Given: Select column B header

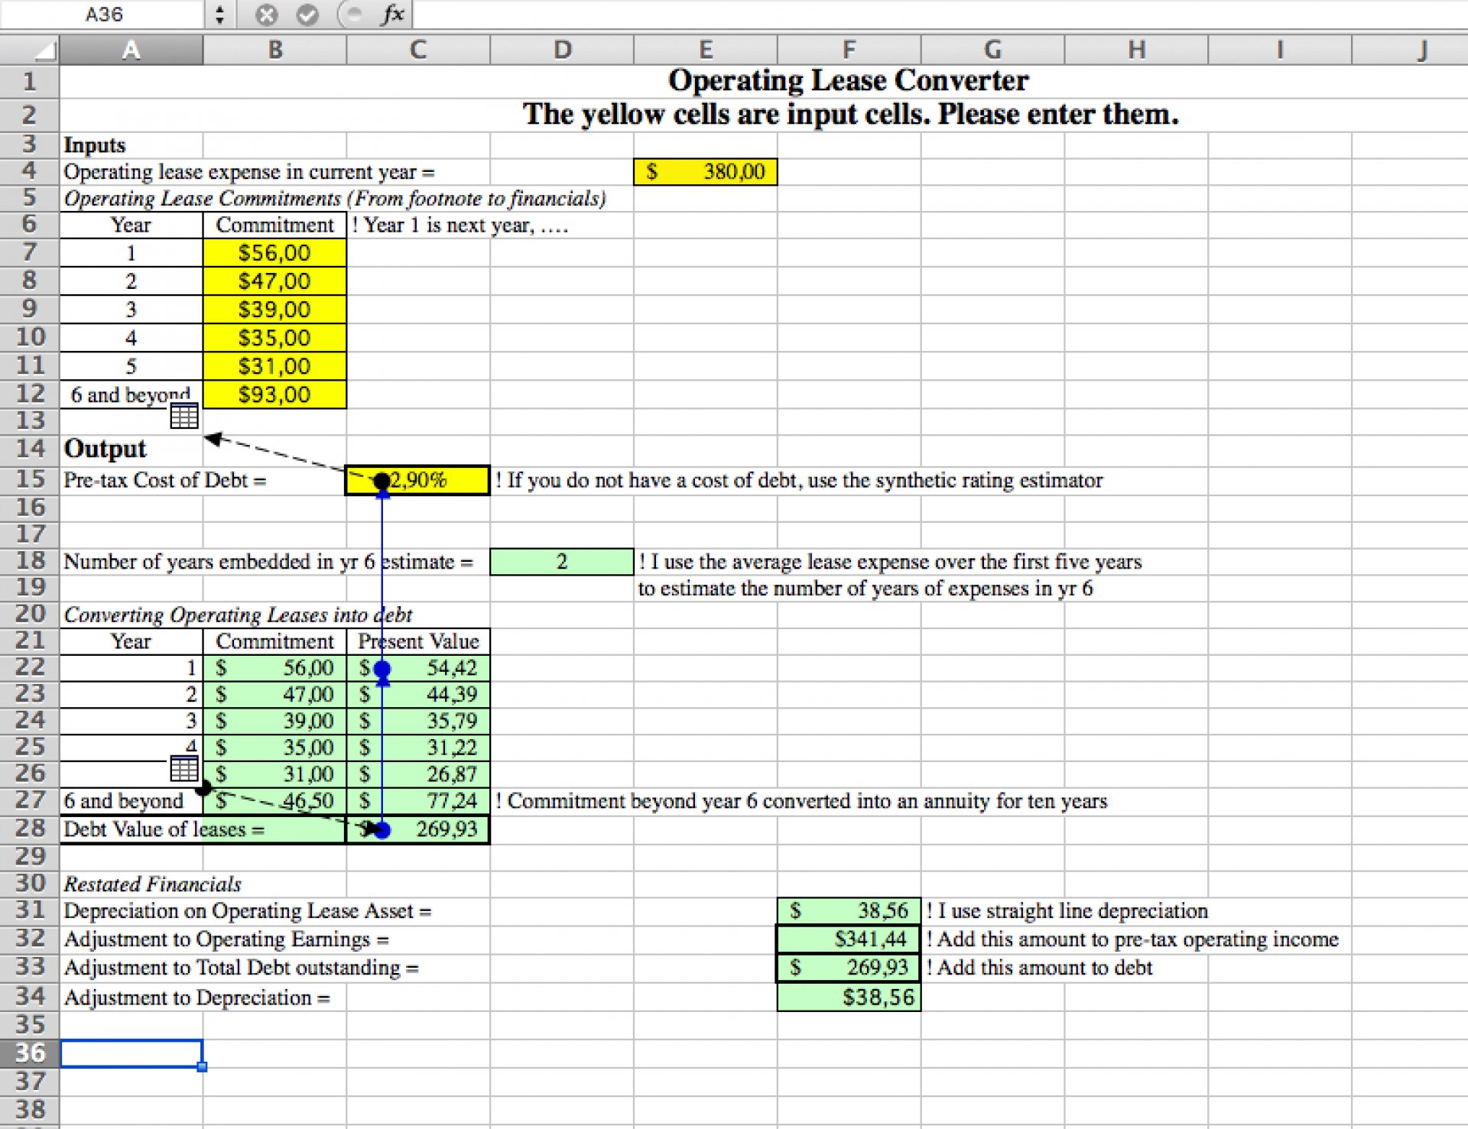Looking at the screenshot, I should [275, 50].
